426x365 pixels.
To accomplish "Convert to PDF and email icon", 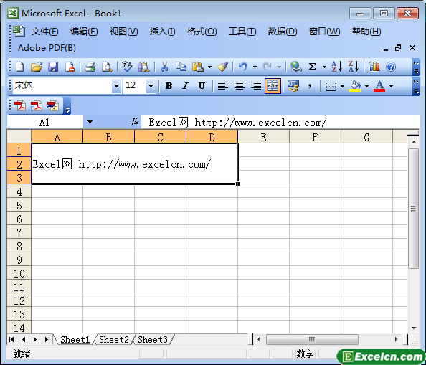I will [37, 106].
